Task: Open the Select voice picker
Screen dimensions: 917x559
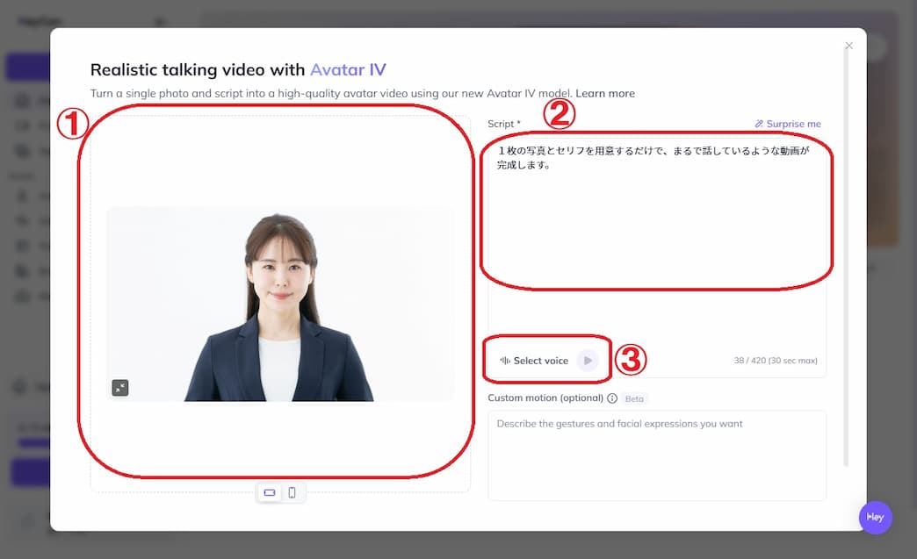Action: click(540, 361)
